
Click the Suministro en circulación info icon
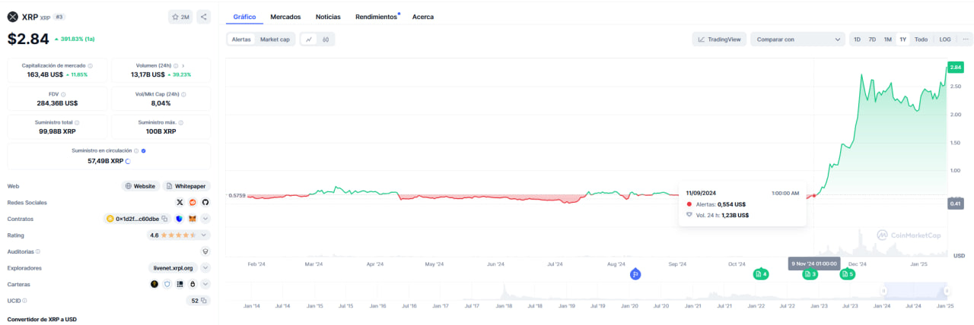click(136, 150)
